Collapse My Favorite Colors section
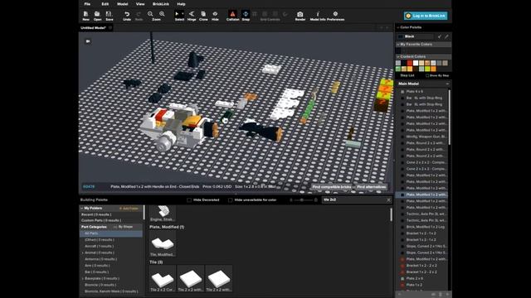 pyautogui.click(x=398, y=44)
